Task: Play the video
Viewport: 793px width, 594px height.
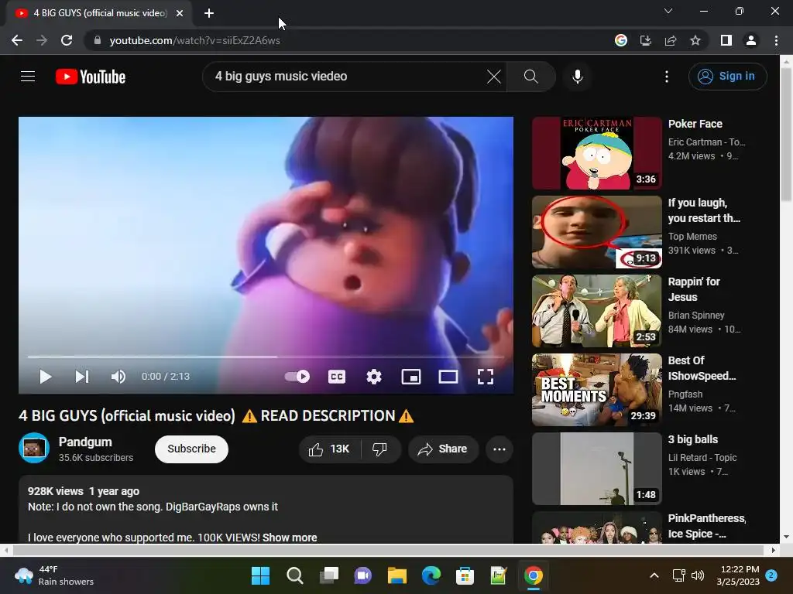Action: (46, 377)
